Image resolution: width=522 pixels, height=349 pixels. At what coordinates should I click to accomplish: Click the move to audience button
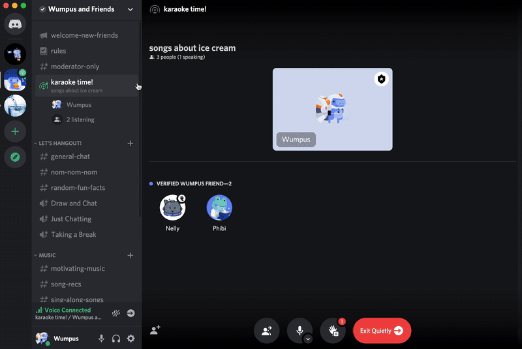point(267,331)
